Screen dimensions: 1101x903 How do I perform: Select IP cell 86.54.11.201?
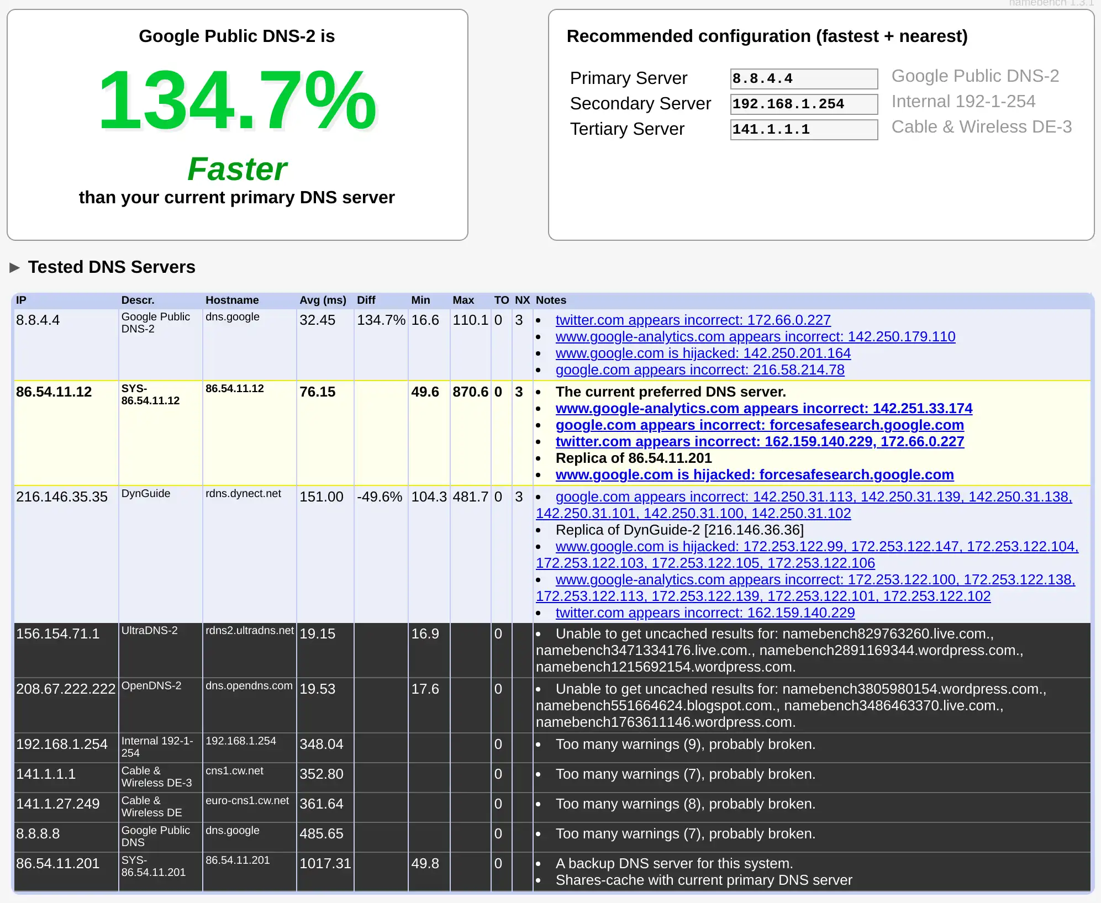pyautogui.click(x=57, y=864)
